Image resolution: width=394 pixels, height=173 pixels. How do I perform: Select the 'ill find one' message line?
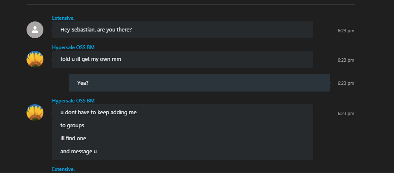pyautogui.click(x=73, y=138)
